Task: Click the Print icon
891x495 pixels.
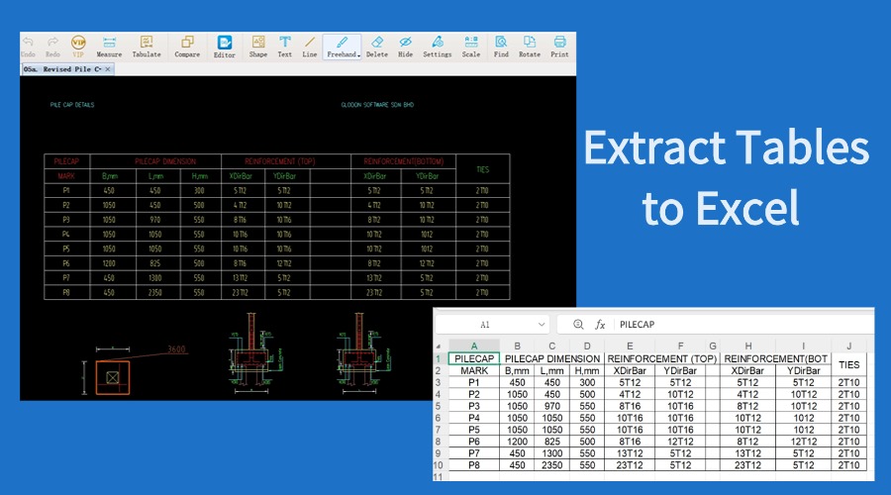Action: [x=559, y=46]
